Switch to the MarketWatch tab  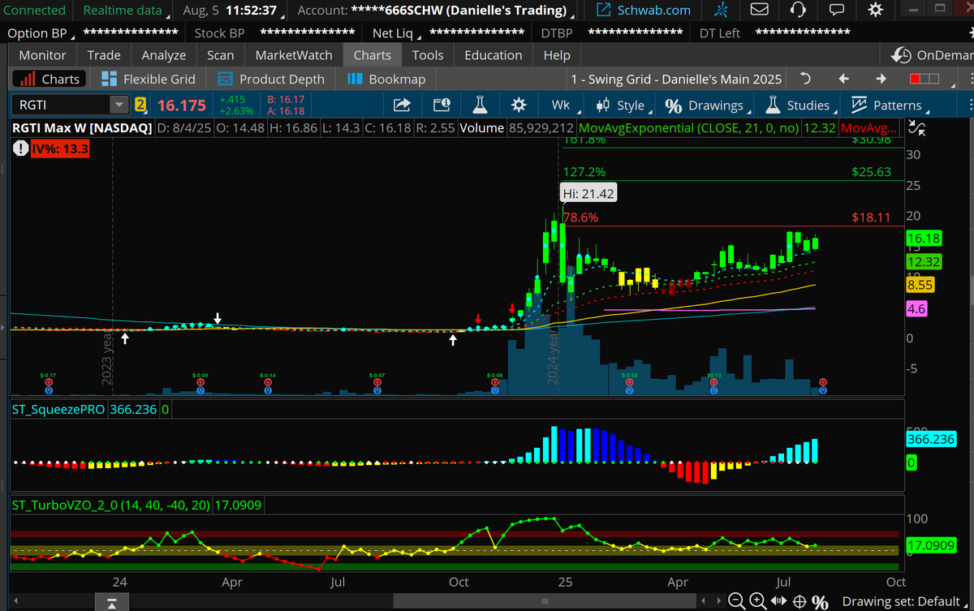click(x=294, y=55)
